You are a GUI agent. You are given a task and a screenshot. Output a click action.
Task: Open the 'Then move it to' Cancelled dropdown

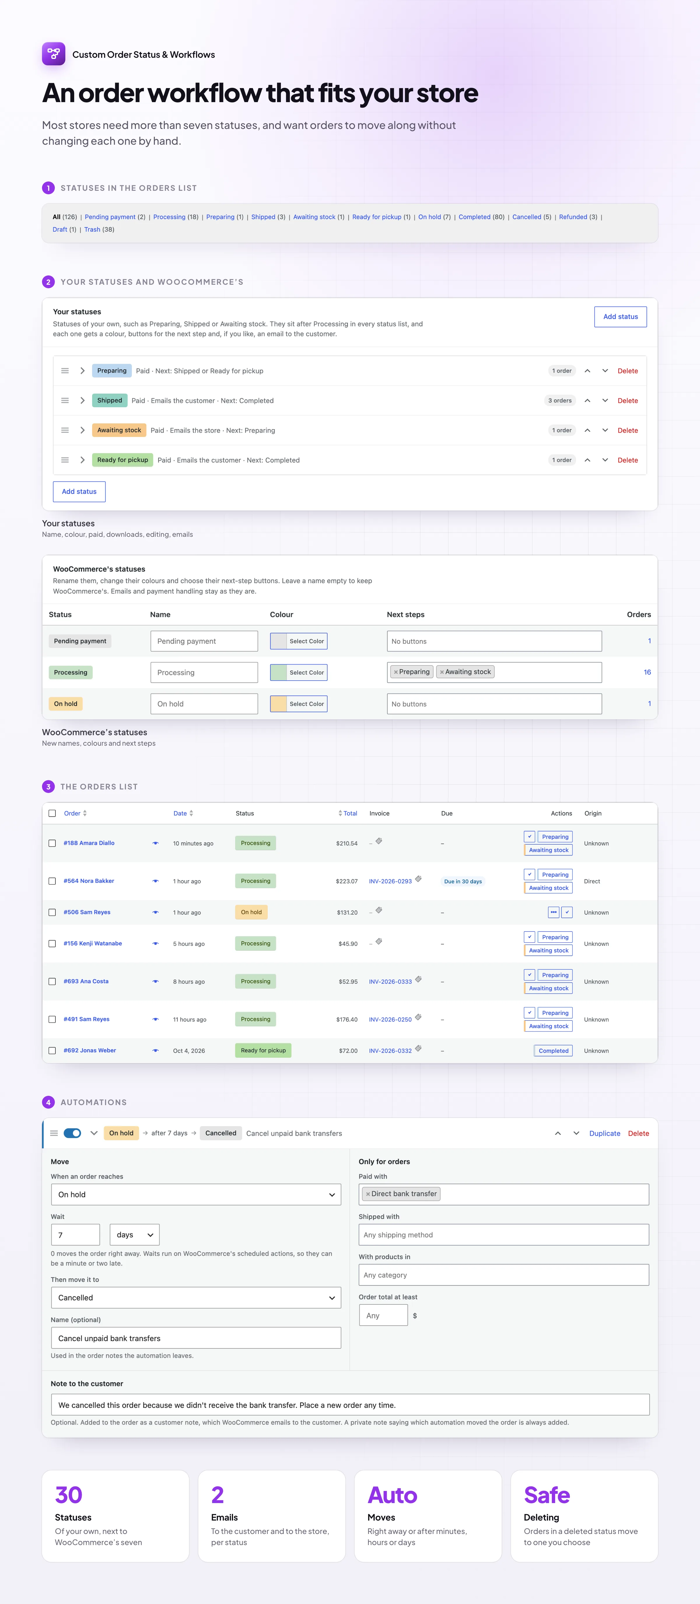[196, 1298]
